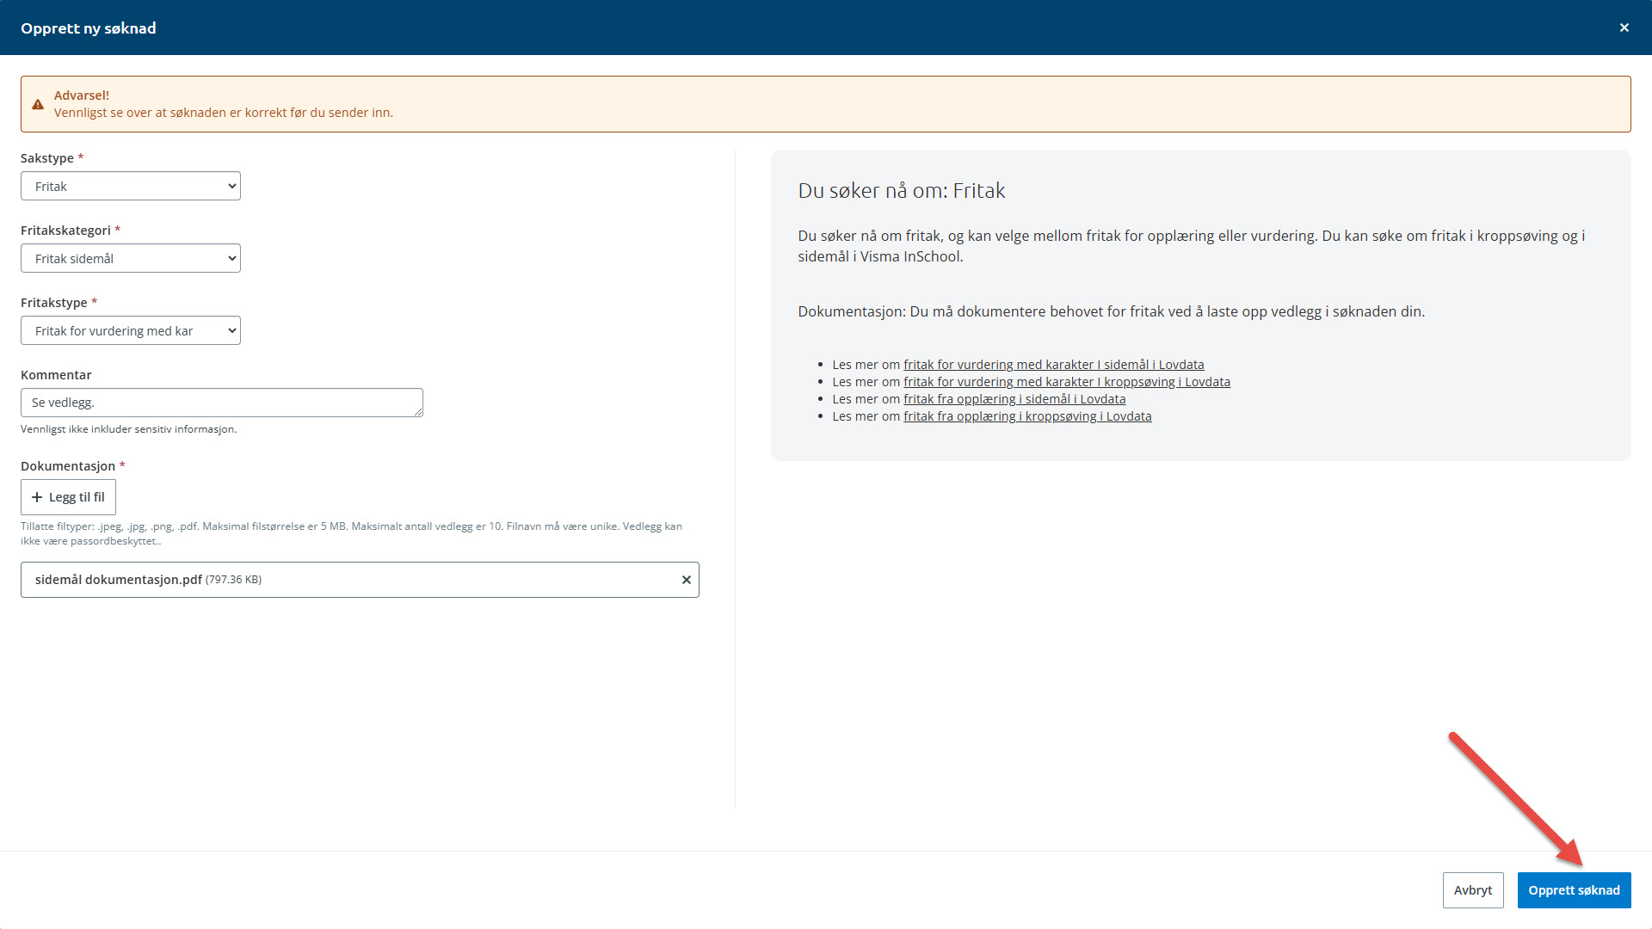Click the Opprett søknad button
1652x929 pixels.
click(1573, 890)
